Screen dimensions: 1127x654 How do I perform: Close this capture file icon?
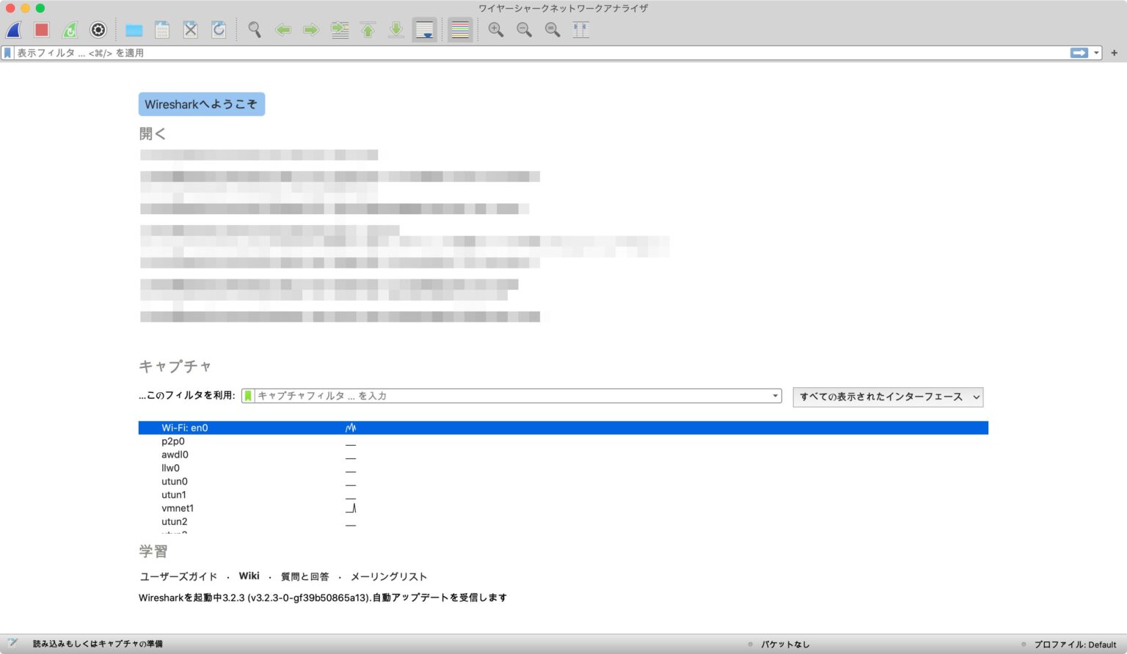pos(191,30)
